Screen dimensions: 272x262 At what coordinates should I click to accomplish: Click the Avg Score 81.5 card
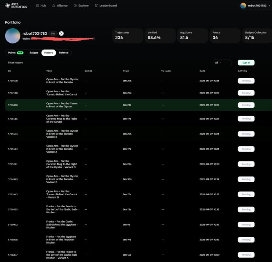tap(192, 36)
